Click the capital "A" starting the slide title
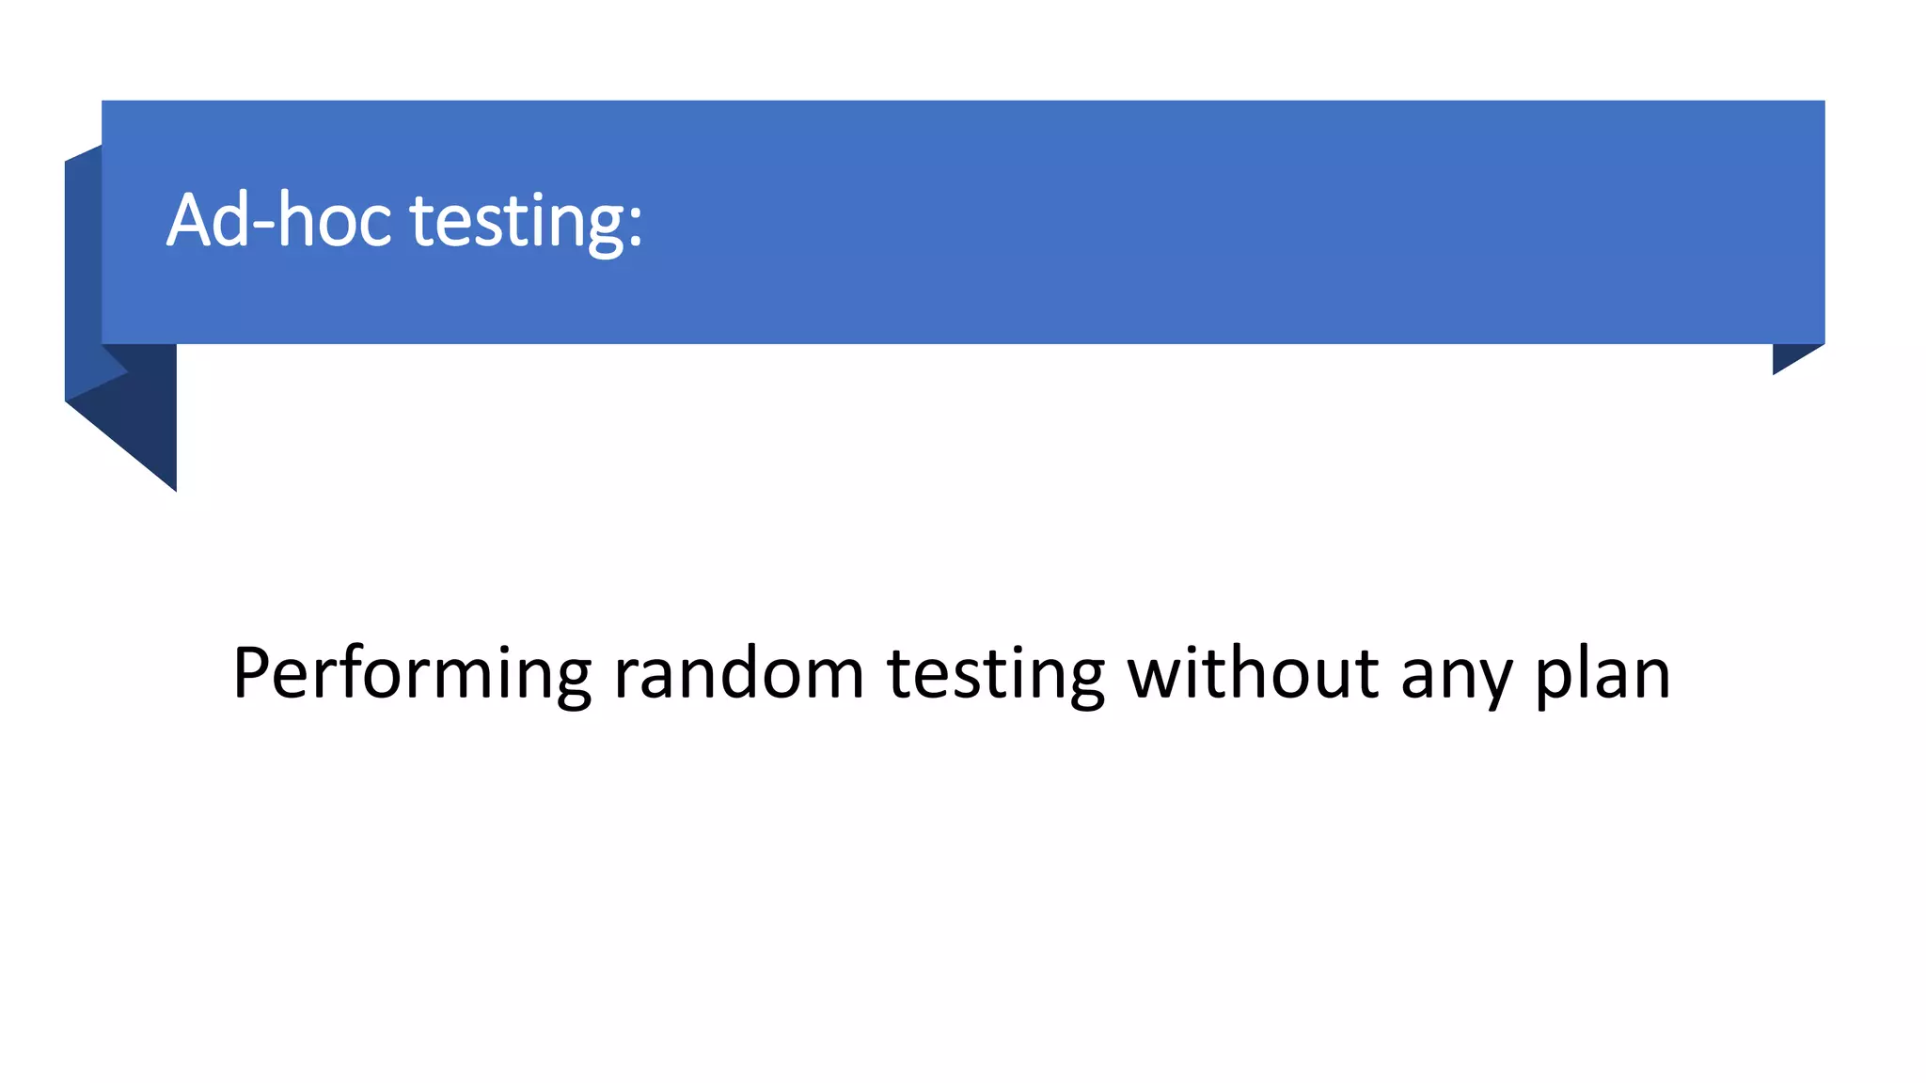Viewport: 1926px width, 1083px height. click(x=186, y=221)
